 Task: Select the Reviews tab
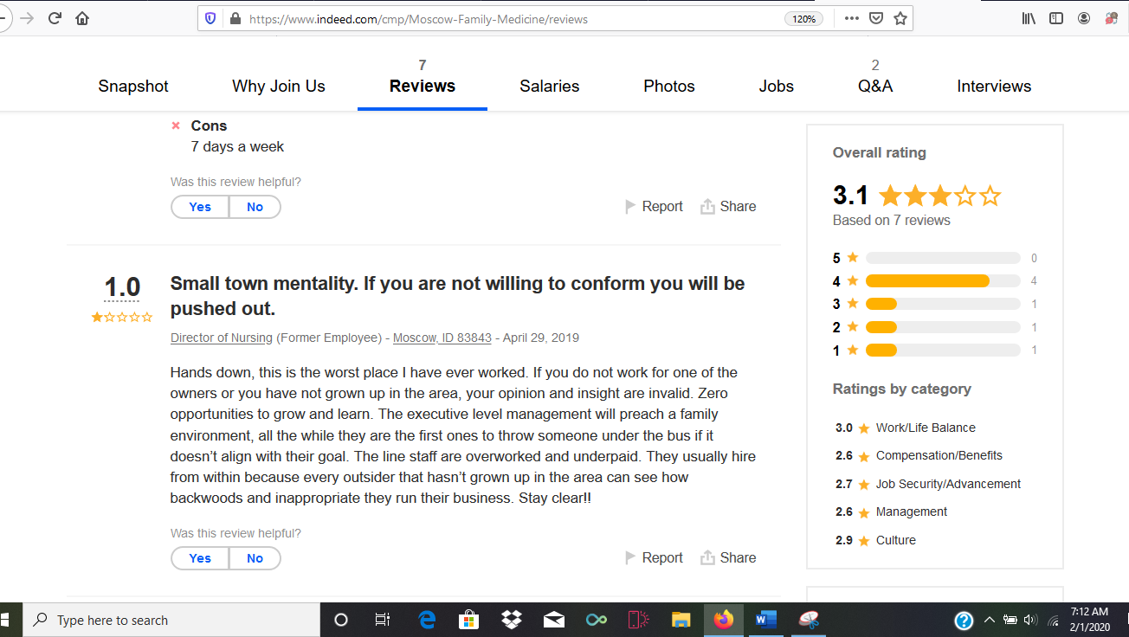click(423, 86)
